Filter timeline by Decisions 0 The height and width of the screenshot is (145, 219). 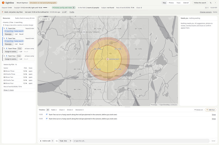click(x=79, y=110)
